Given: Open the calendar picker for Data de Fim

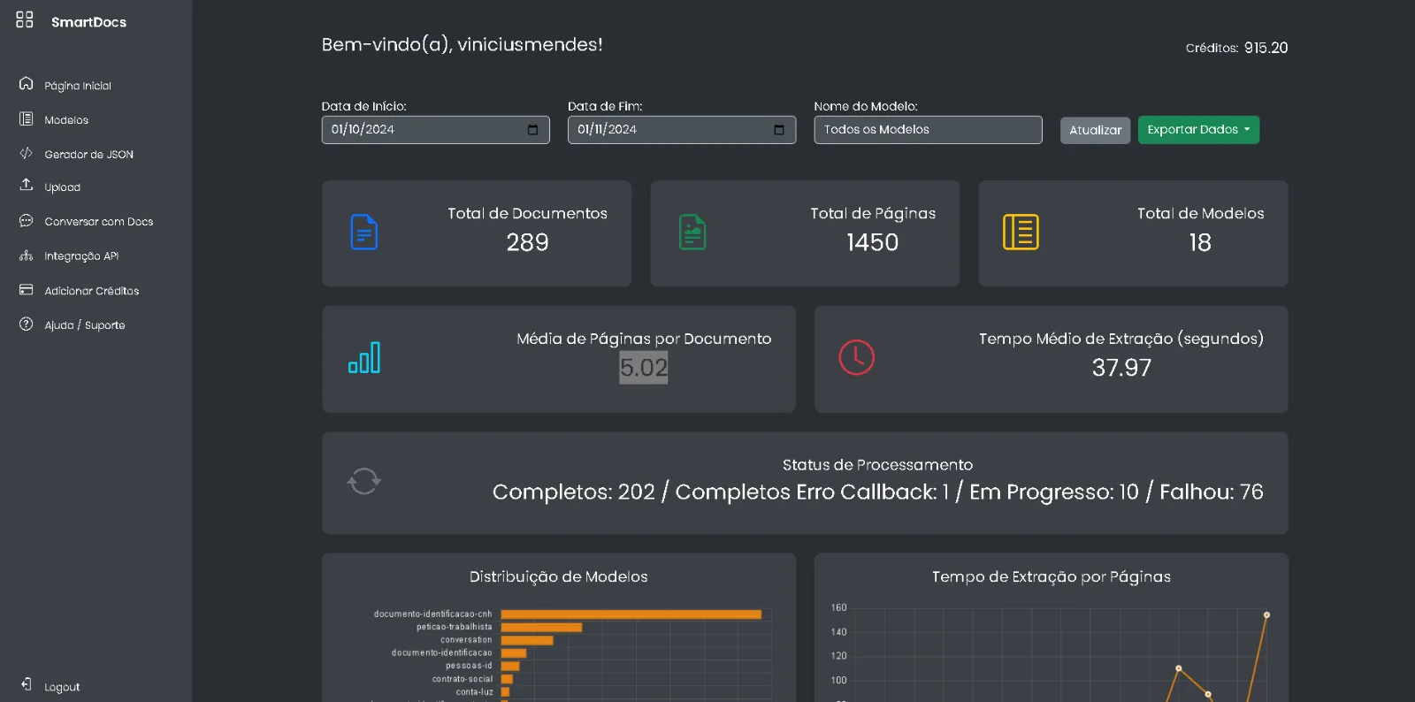Looking at the screenshot, I should coord(779,130).
